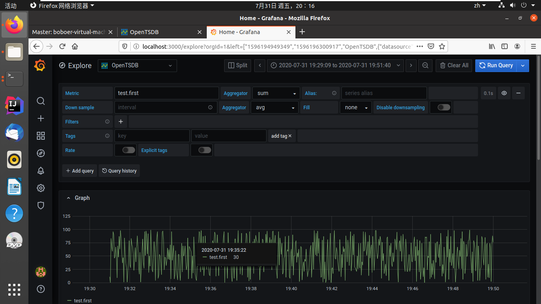Open Grafana help question mark icon
The image size is (541, 304).
coord(40,289)
